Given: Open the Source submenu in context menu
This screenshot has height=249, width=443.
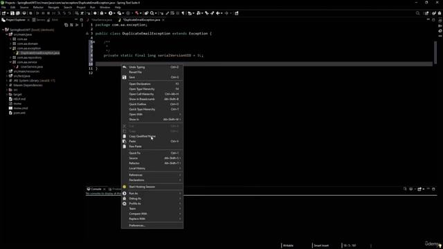Looking at the screenshot, I should [152, 158].
